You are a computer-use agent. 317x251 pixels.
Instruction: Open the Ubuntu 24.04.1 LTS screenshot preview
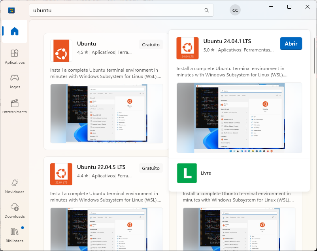click(x=239, y=118)
